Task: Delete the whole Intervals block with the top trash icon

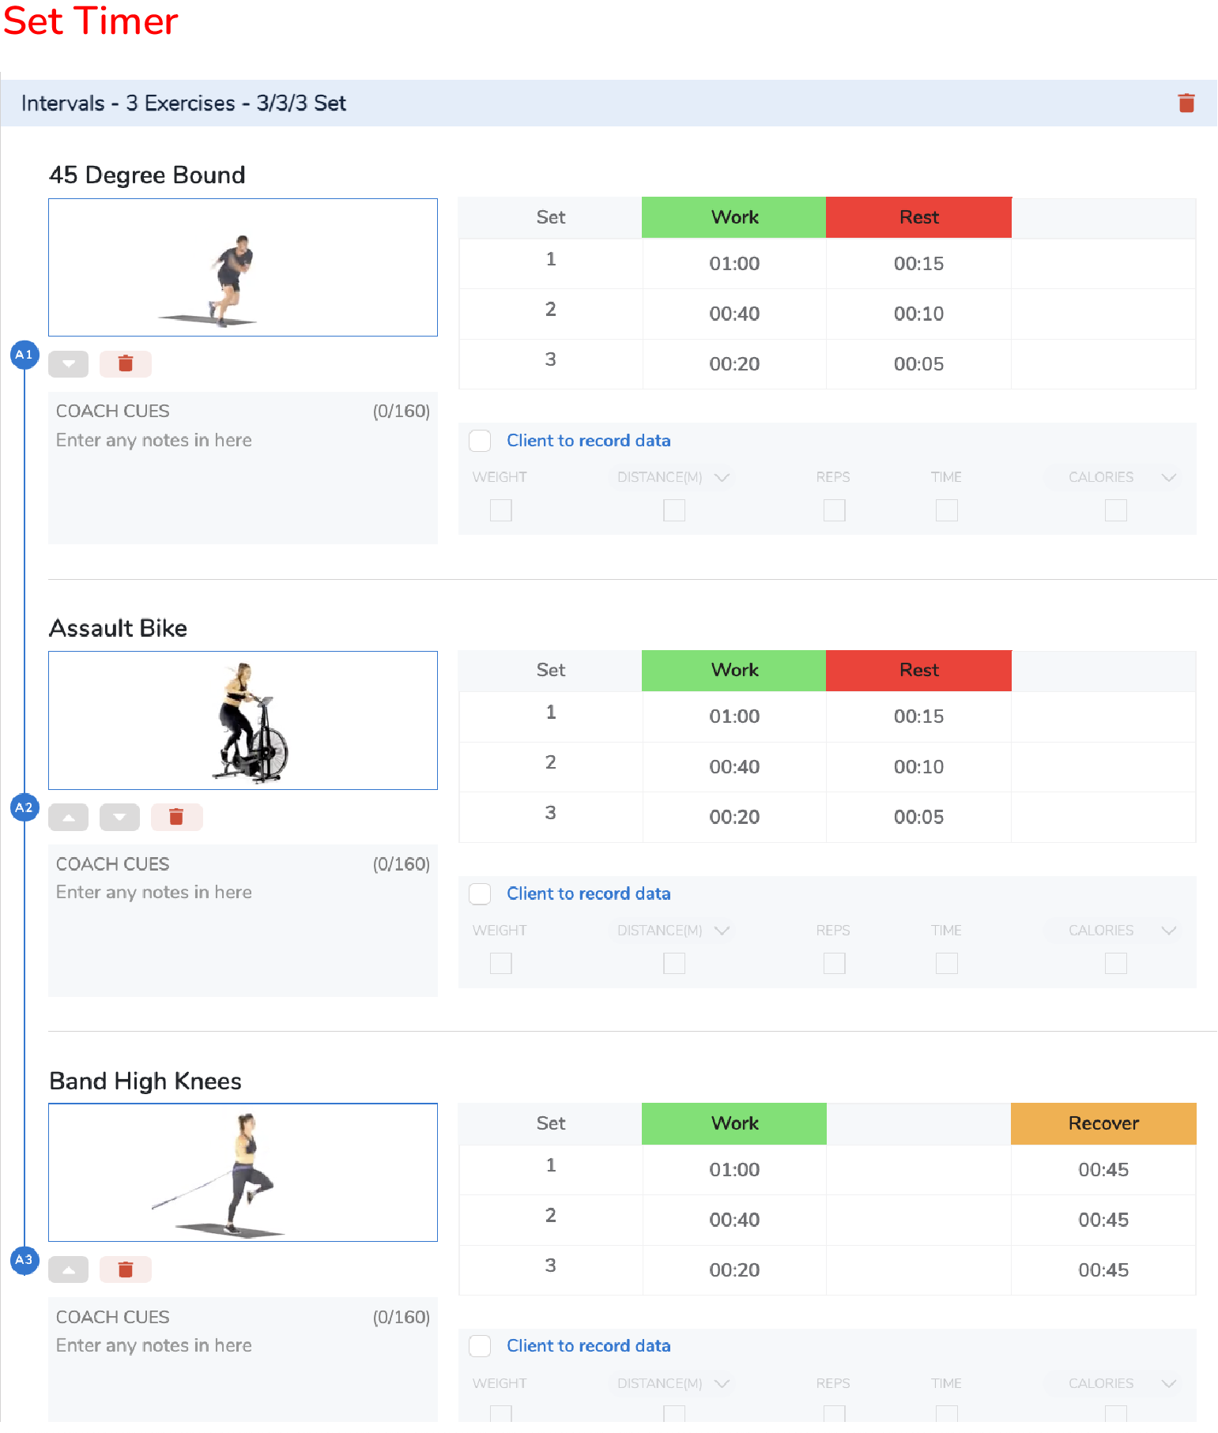Action: [1186, 103]
